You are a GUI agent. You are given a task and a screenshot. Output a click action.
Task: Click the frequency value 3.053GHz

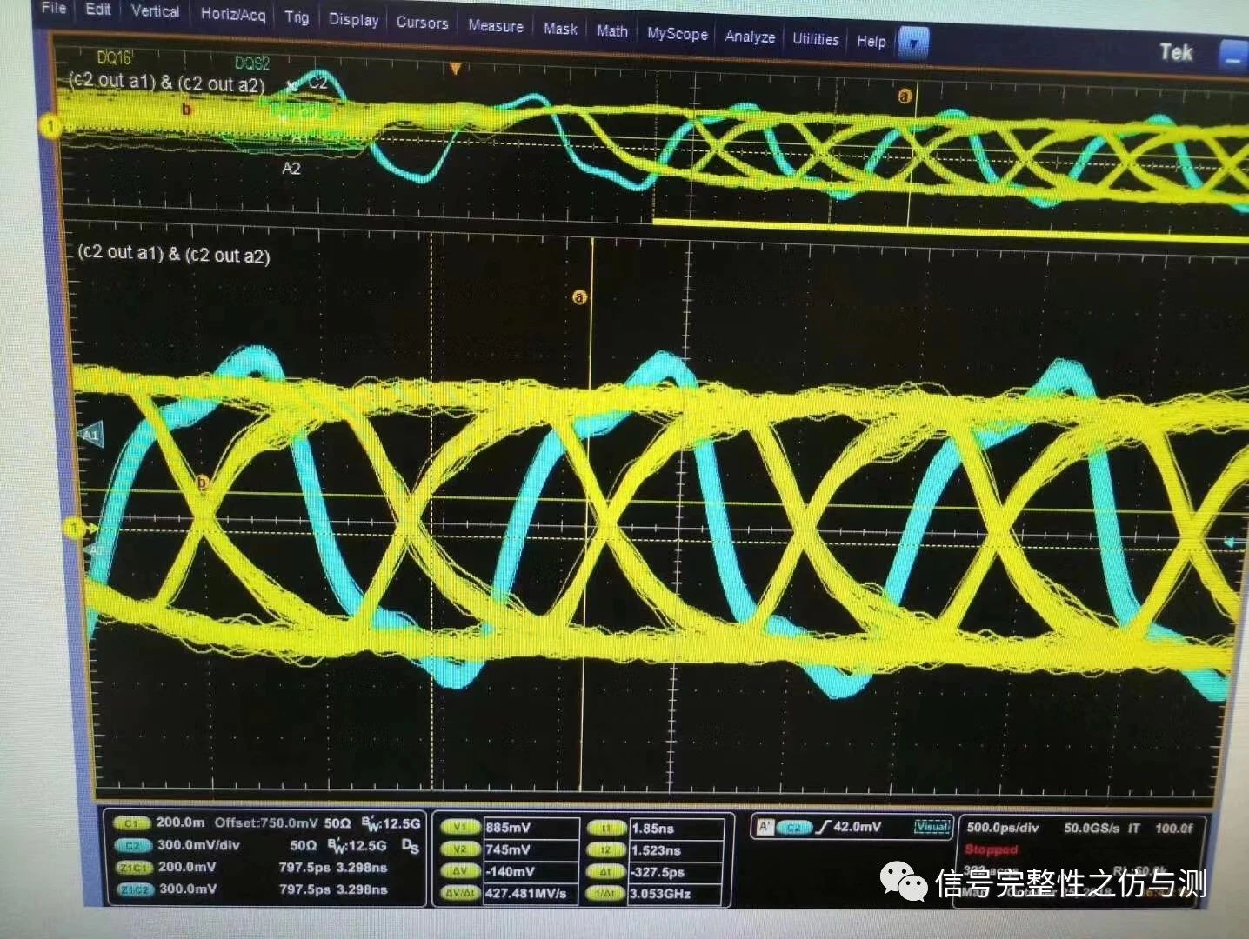coord(661,894)
